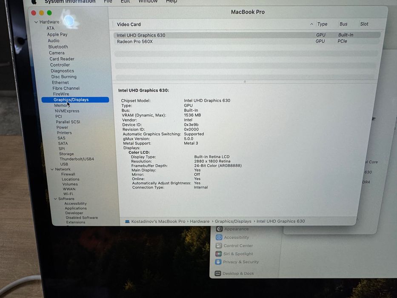
Task: Open the Edit menu
Action: [x=125, y=2]
